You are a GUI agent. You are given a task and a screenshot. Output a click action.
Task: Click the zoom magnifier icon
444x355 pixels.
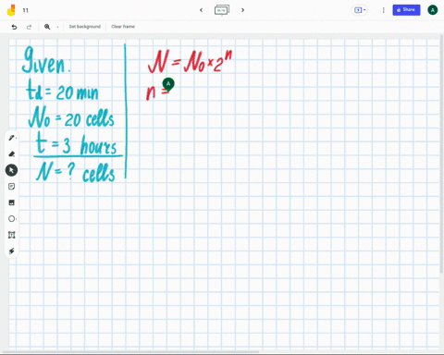[47, 27]
